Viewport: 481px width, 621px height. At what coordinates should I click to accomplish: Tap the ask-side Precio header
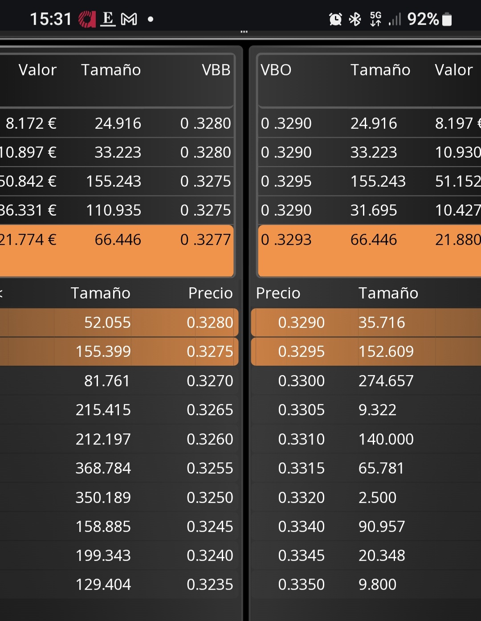pyautogui.click(x=278, y=293)
